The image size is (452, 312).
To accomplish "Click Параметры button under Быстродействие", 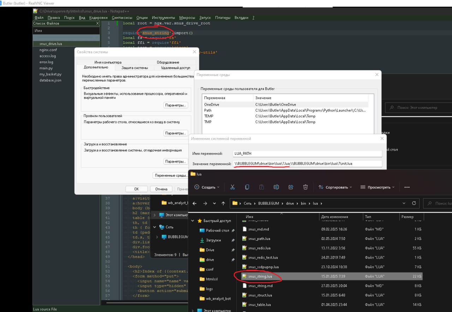I will click(176, 105).
